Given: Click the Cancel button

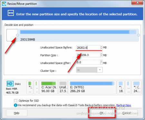Looking at the screenshot, I should tap(127, 113).
